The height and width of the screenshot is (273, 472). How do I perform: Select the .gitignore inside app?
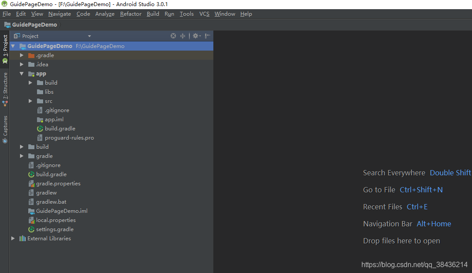click(57, 110)
